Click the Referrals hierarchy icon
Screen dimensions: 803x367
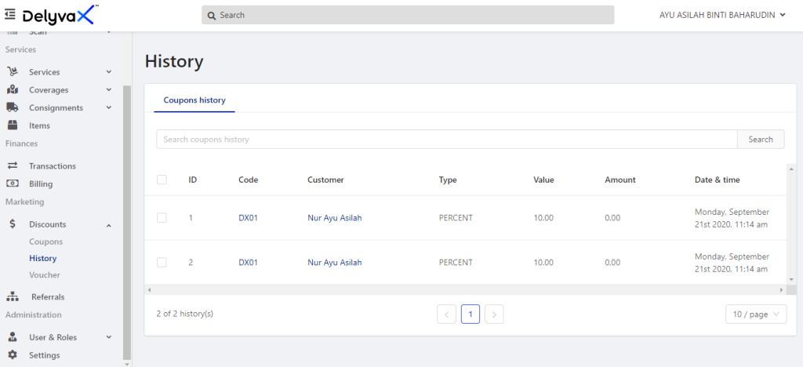point(13,297)
